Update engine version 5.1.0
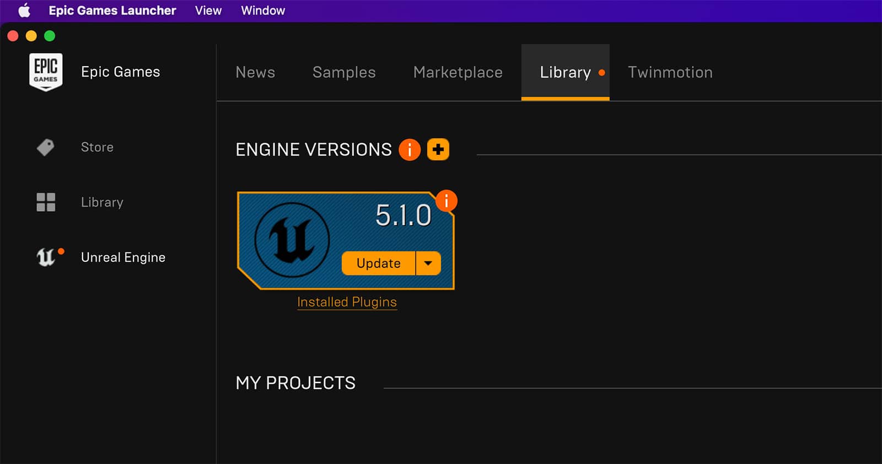882x464 pixels. click(x=378, y=263)
